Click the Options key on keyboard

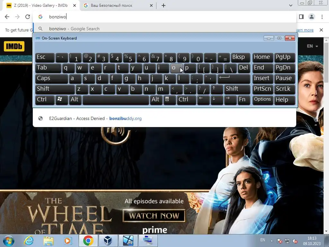pyautogui.click(x=263, y=100)
